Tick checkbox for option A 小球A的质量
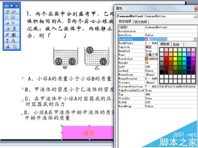Image resolution: width=198 pixels, height=148 pixels. (x=23, y=79)
